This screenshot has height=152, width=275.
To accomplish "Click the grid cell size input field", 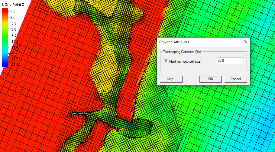I will point(230,61).
